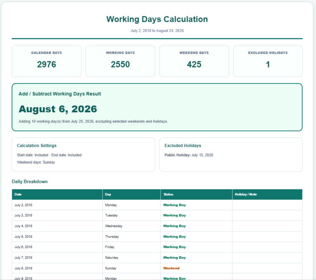
Task: Click the Adding 10 working day(s) description
Action: point(93,121)
